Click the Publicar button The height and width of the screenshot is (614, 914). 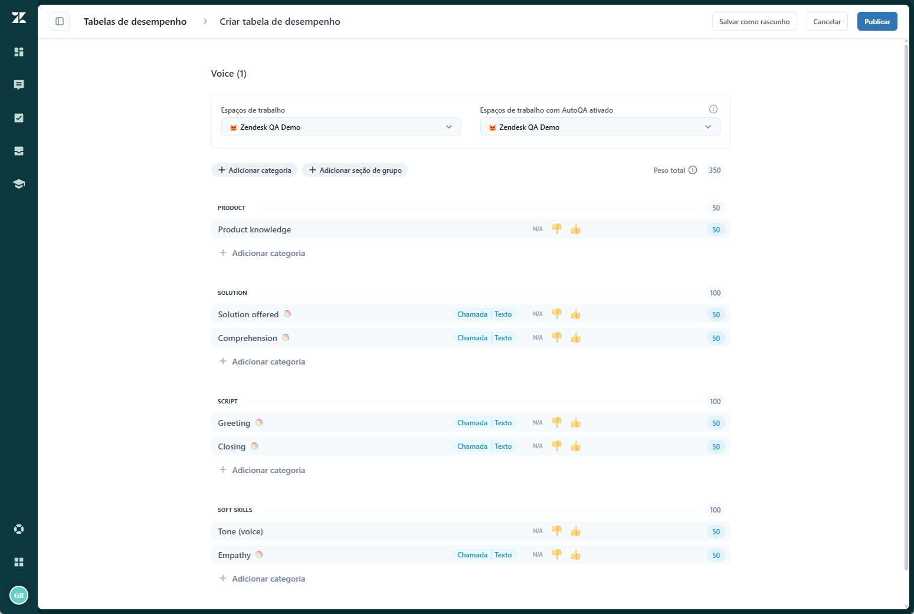click(877, 21)
